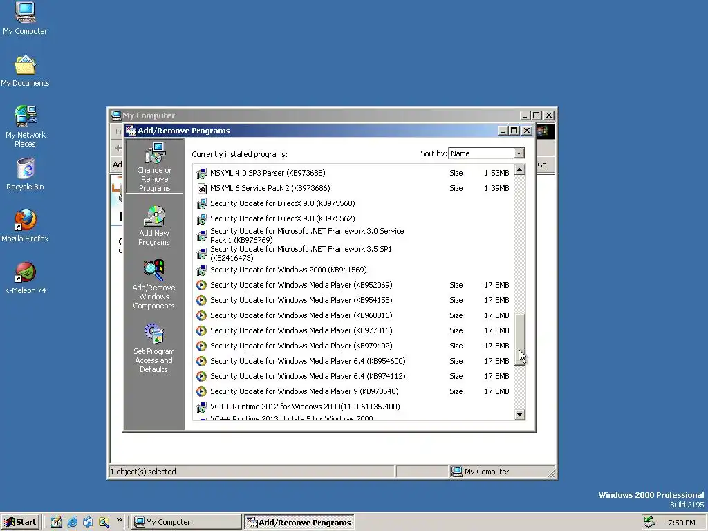Select MSXML 4.0 SP3 Parser (KB973685) text
The width and height of the screenshot is (708, 531).
pyautogui.click(x=268, y=173)
